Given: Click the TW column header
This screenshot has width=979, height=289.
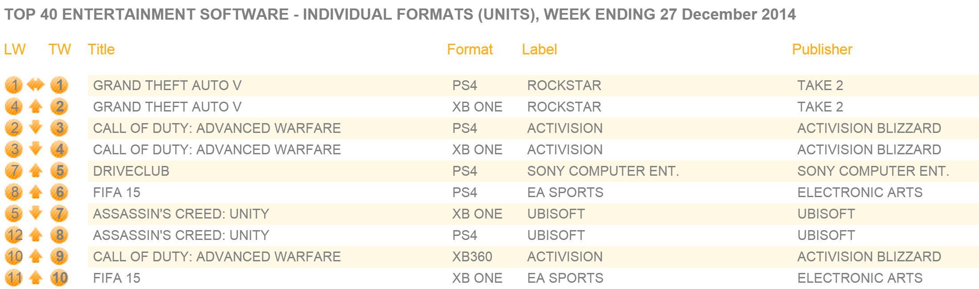Looking at the screenshot, I should [x=60, y=49].
